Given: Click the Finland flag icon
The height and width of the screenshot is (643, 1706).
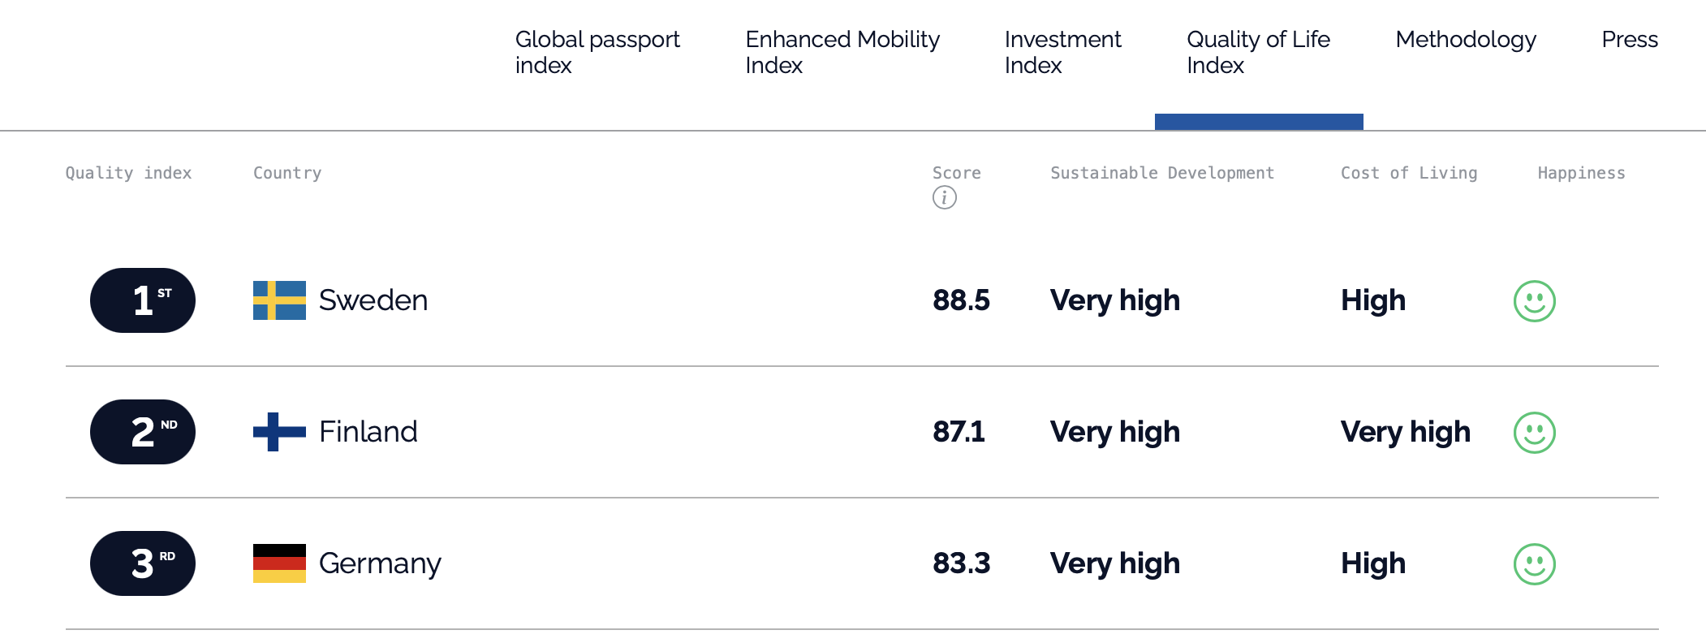Looking at the screenshot, I should click(x=279, y=432).
